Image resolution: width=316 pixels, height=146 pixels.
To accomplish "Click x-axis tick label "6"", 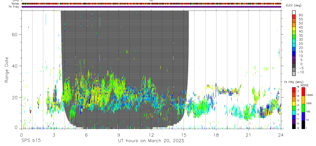I will click(86, 135).
